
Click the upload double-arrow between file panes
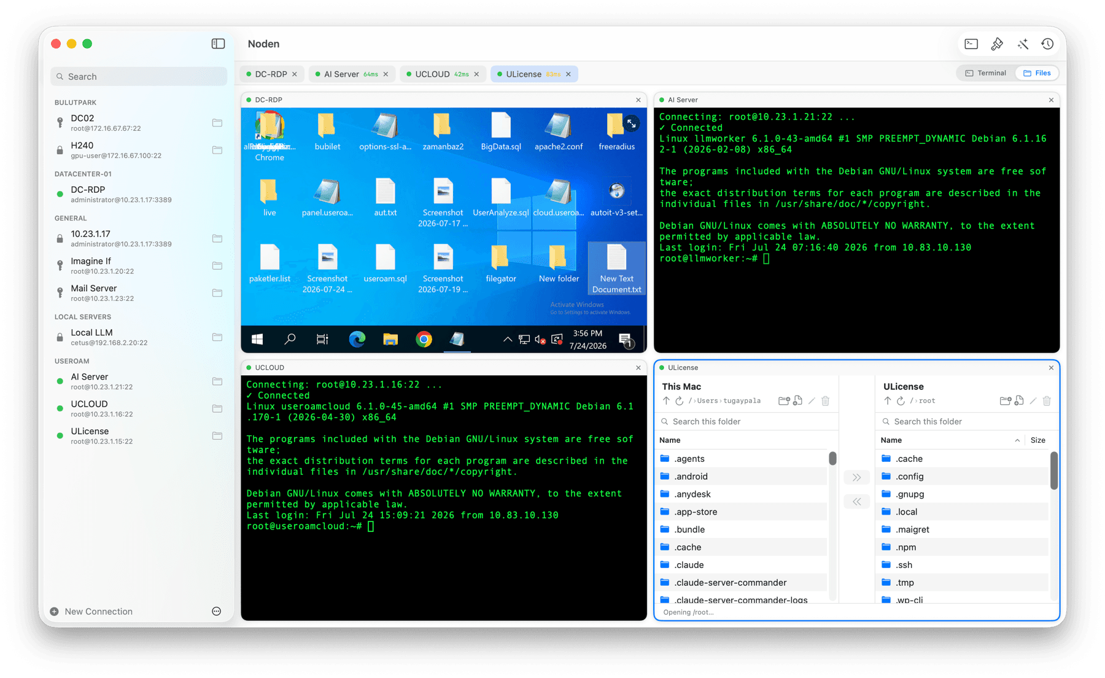(x=856, y=477)
